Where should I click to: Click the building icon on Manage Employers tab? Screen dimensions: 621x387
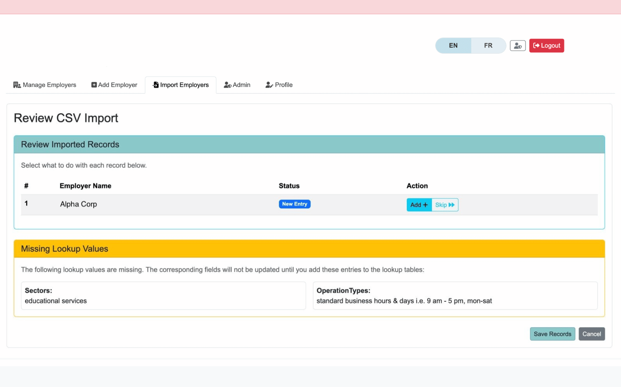pyautogui.click(x=17, y=84)
